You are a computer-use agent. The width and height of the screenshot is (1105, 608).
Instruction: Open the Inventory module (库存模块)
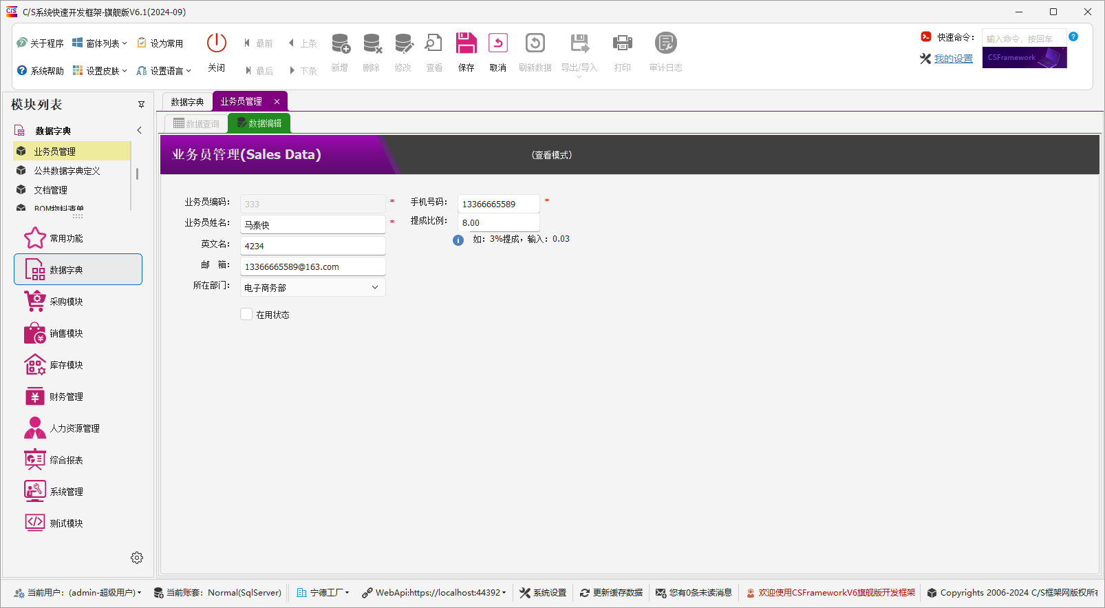point(78,364)
